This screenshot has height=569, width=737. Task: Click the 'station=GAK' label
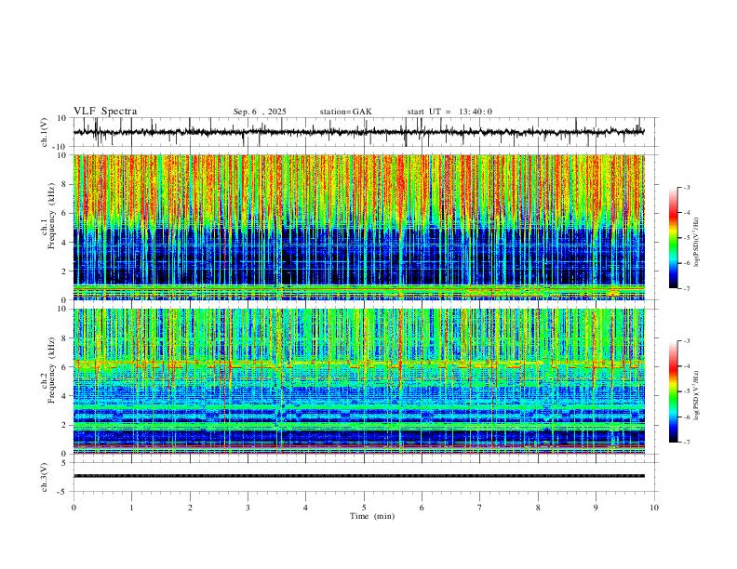(x=346, y=112)
